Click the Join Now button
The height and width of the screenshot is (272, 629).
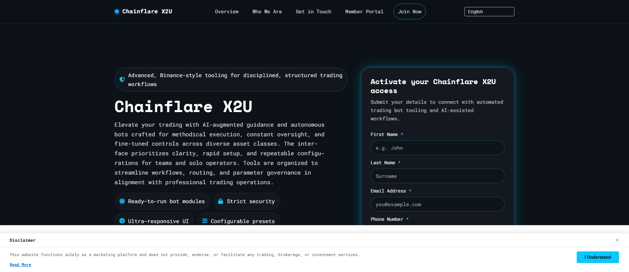[409, 12]
